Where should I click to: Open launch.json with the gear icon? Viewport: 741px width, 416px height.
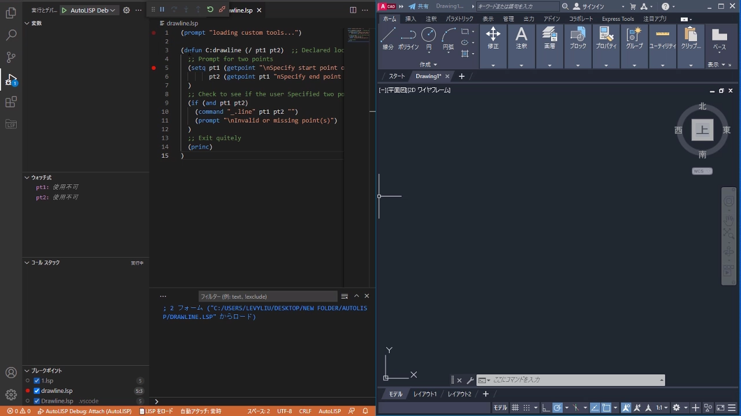[126, 10]
